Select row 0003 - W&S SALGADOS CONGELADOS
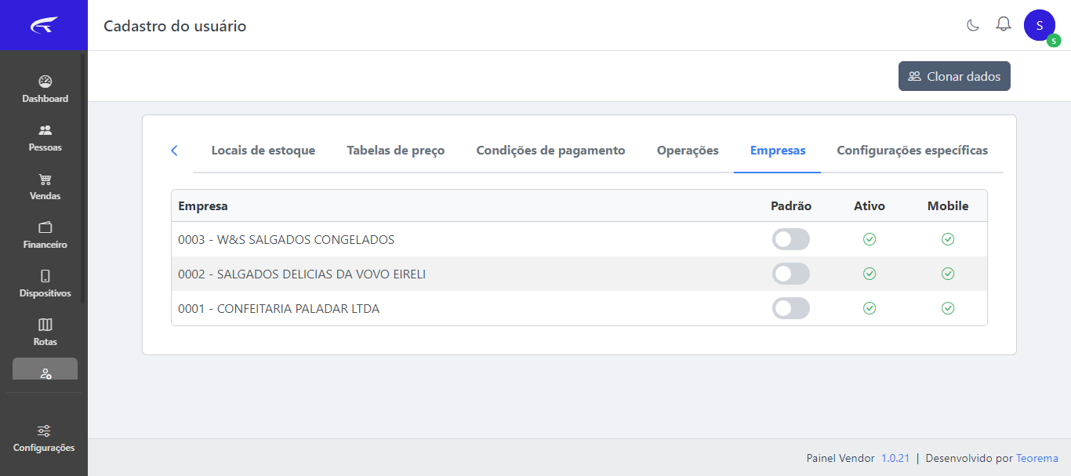 (x=579, y=239)
